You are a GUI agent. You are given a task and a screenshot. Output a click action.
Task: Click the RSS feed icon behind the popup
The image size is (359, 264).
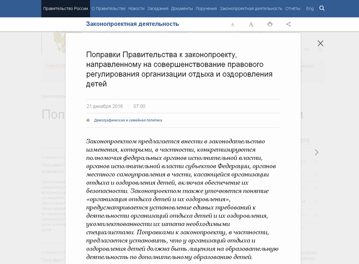click(320, 49)
